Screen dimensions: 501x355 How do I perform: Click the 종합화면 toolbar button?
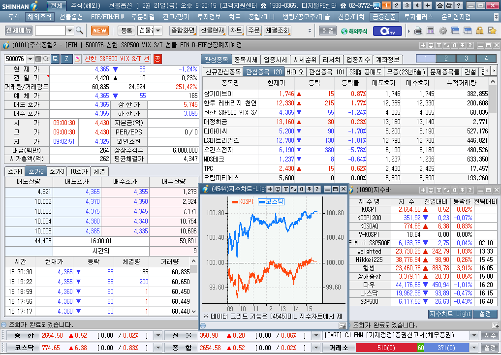183,31
